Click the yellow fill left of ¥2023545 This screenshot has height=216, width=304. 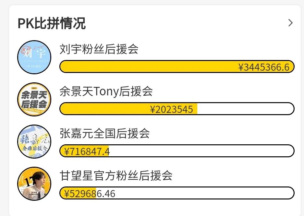[x=104, y=109]
